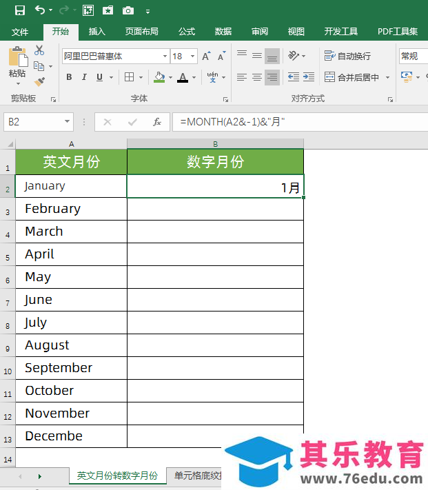428x490 pixels.
Task: Select cell B2 showing 1月
Action: (215, 186)
